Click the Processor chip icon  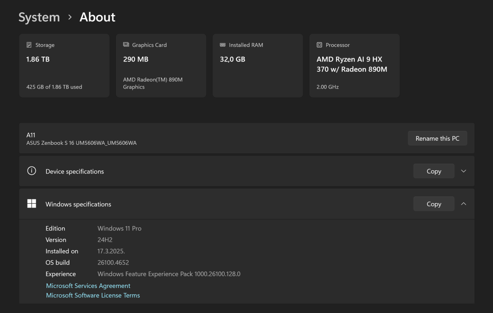319,45
